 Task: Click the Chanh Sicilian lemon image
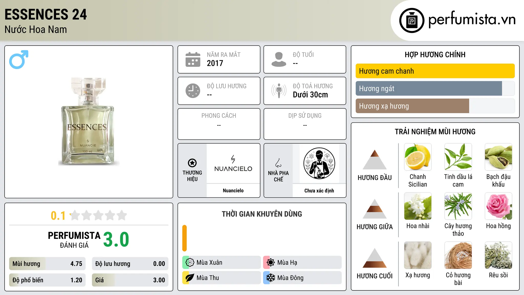tap(418, 157)
